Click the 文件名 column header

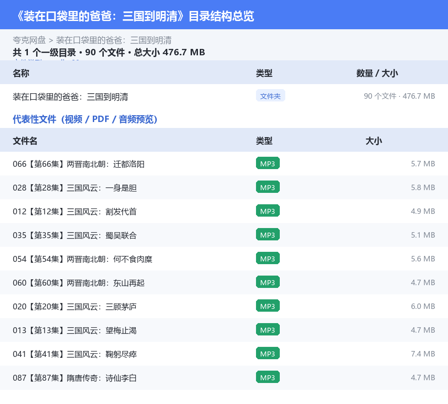pyautogui.click(x=25, y=141)
